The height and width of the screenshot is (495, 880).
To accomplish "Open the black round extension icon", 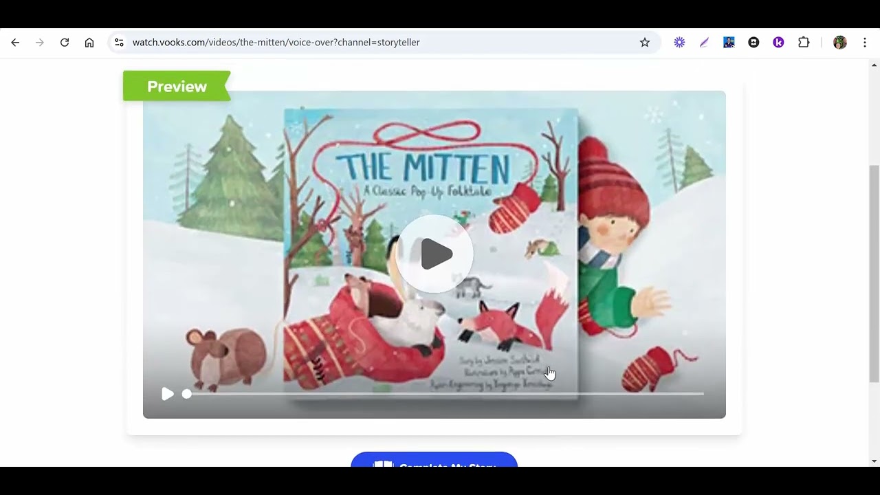I will [x=753, y=43].
